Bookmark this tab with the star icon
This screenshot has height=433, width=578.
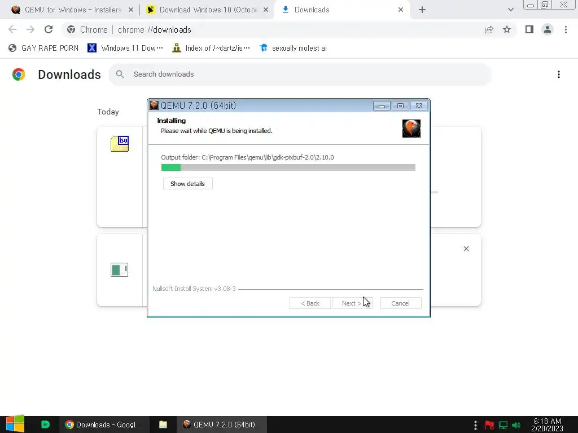coord(507,29)
